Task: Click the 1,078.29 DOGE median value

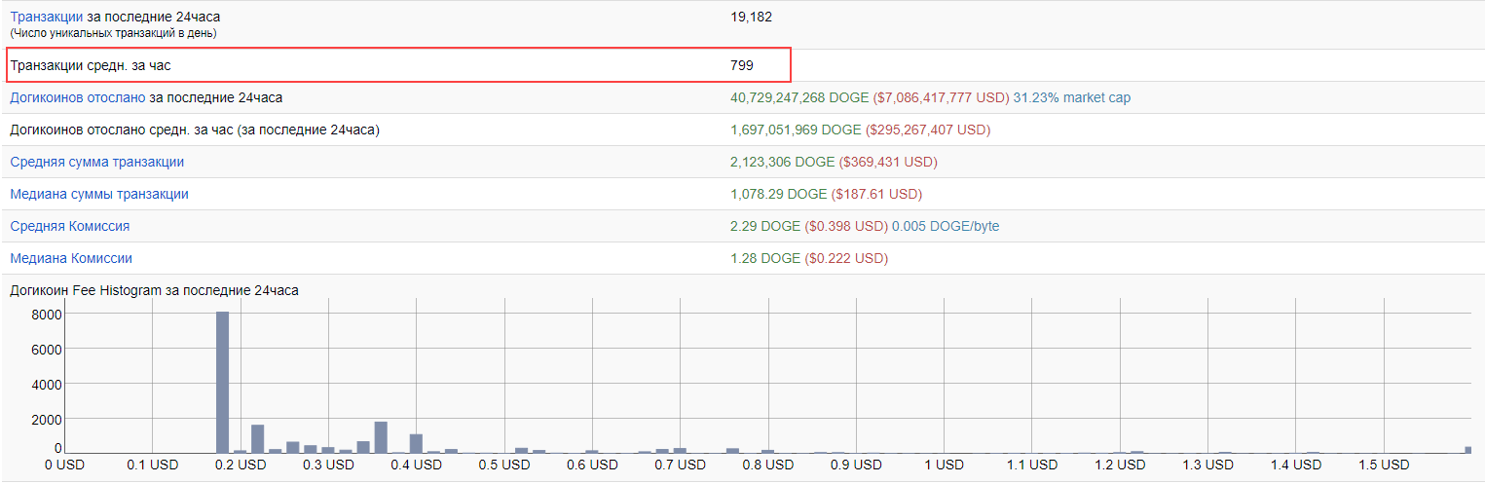Action: pos(778,194)
